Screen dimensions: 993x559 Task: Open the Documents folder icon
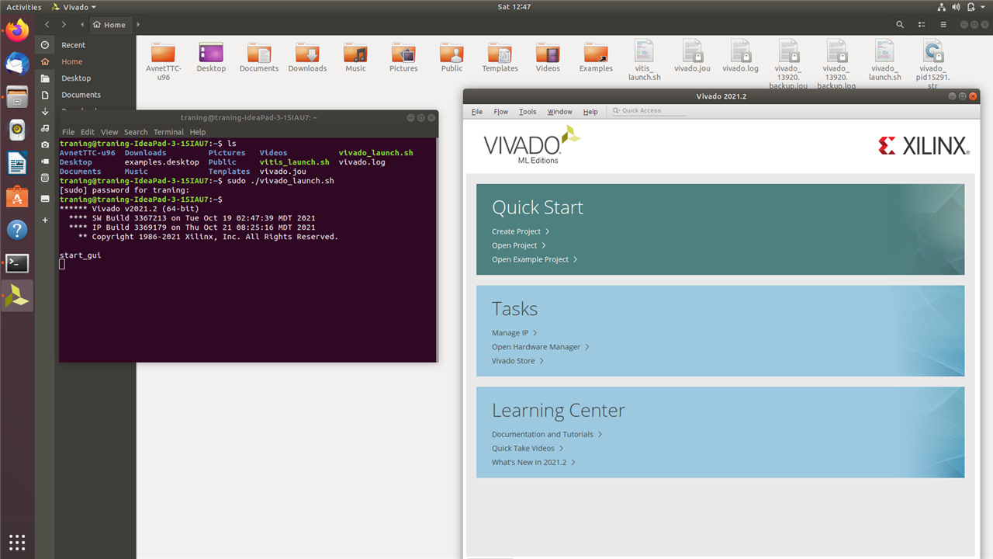[259, 57]
